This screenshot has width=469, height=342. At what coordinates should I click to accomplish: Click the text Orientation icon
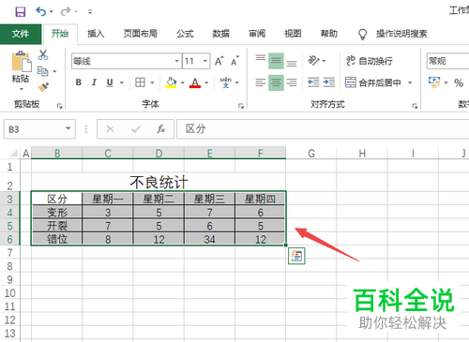(x=313, y=60)
